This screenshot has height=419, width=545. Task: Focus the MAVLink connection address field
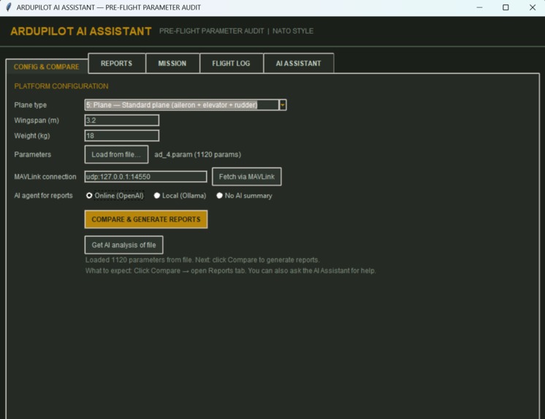[145, 176]
